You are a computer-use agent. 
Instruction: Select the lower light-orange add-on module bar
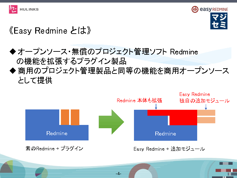(x=206, y=120)
